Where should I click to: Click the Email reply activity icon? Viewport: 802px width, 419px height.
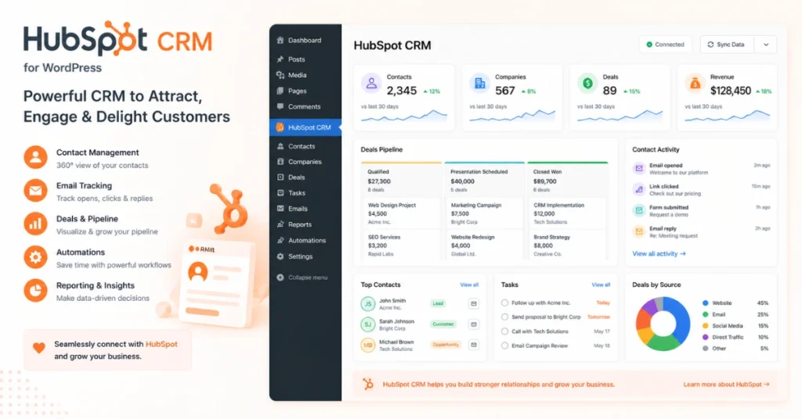point(639,231)
